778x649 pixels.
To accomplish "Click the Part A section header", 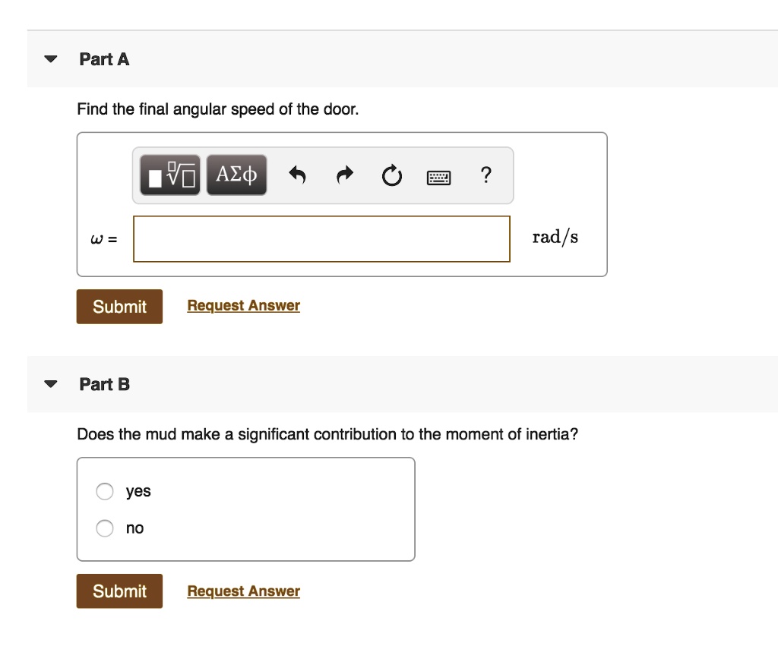I will (x=104, y=58).
